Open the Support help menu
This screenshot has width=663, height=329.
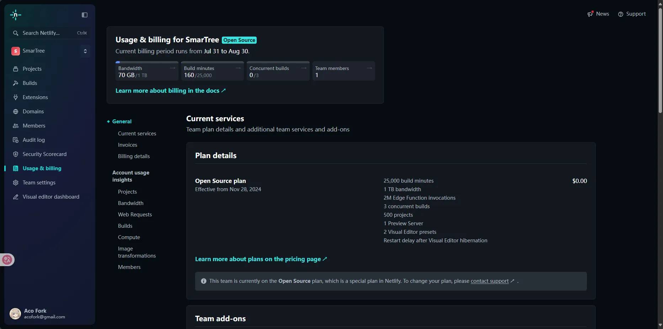pyautogui.click(x=632, y=14)
